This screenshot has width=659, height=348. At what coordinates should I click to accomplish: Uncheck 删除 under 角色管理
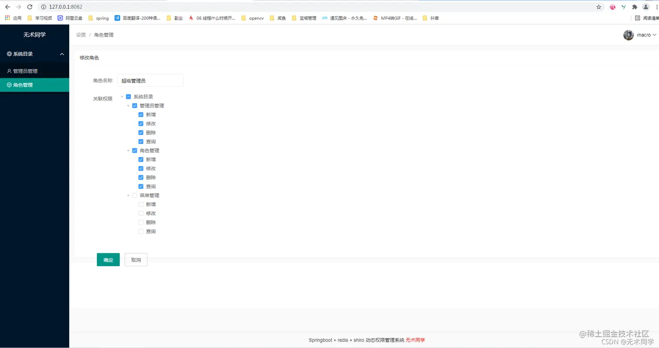[141, 177]
